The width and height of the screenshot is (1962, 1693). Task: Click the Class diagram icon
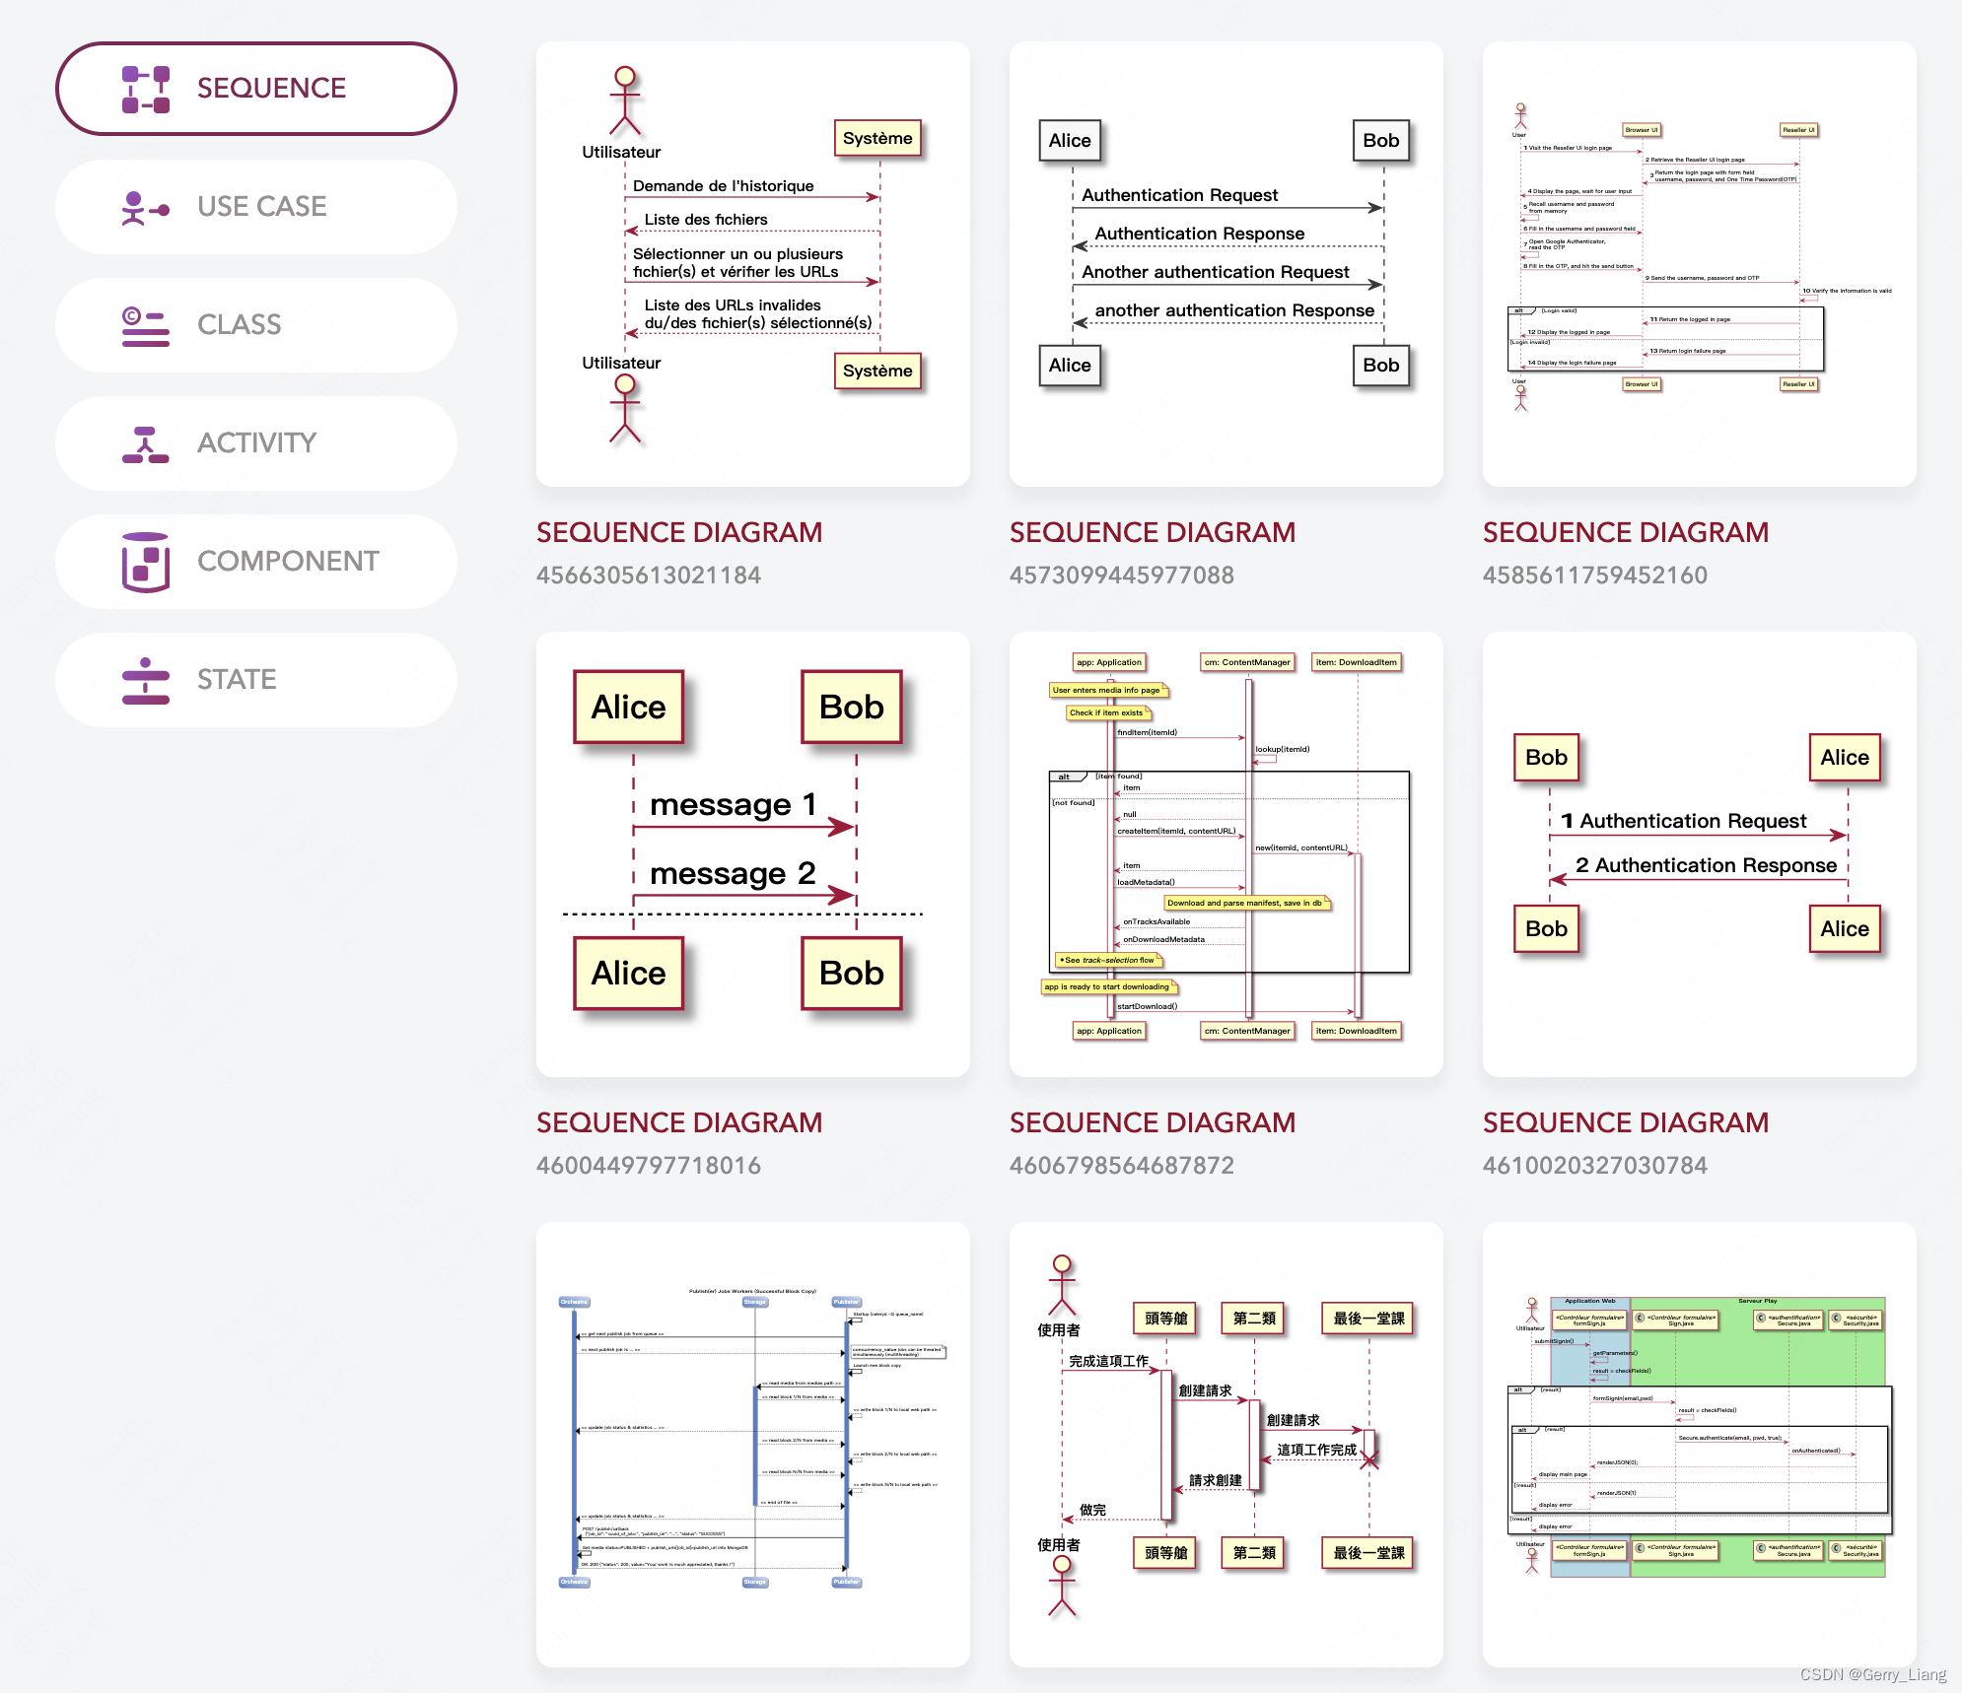pos(145,325)
